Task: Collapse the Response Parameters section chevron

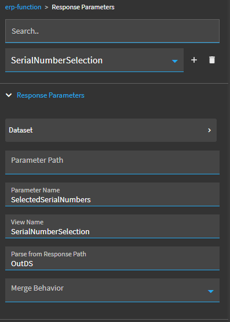Action: 9,95
